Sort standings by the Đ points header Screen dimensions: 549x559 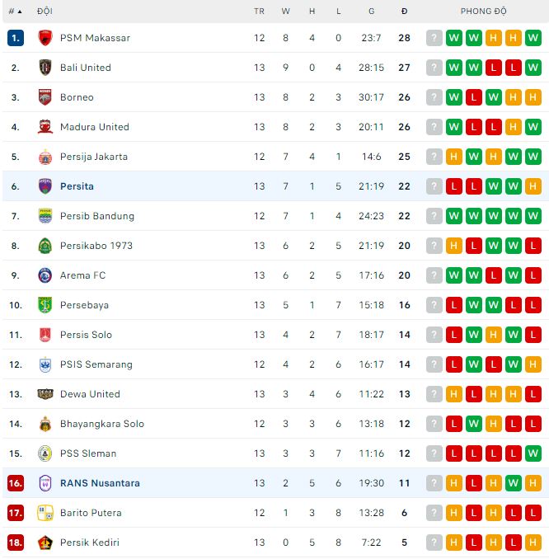click(404, 12)
